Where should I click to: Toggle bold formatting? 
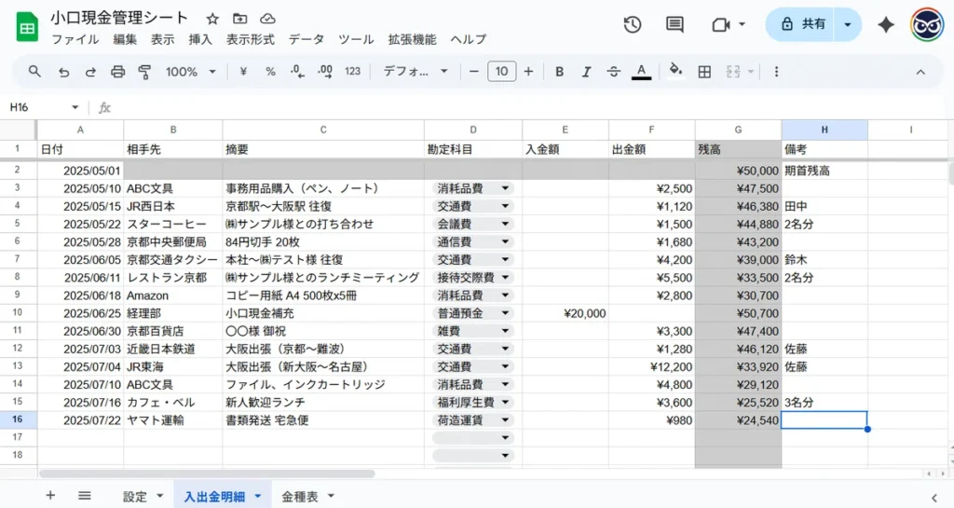559,72
